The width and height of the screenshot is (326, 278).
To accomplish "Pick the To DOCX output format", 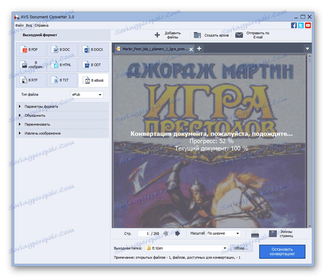I will (x=93, y=50).
